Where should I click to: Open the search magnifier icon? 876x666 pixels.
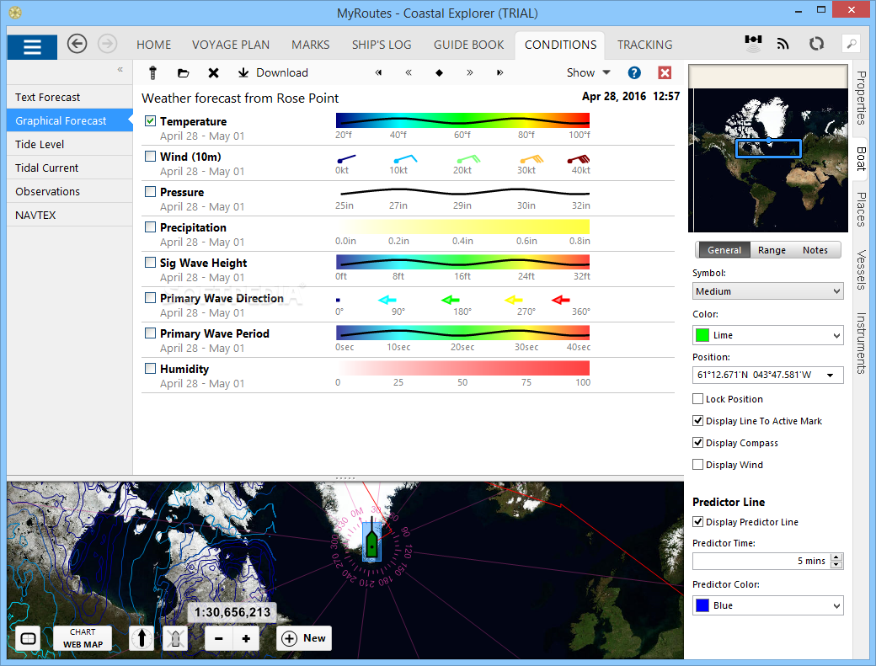click(851, 45)
